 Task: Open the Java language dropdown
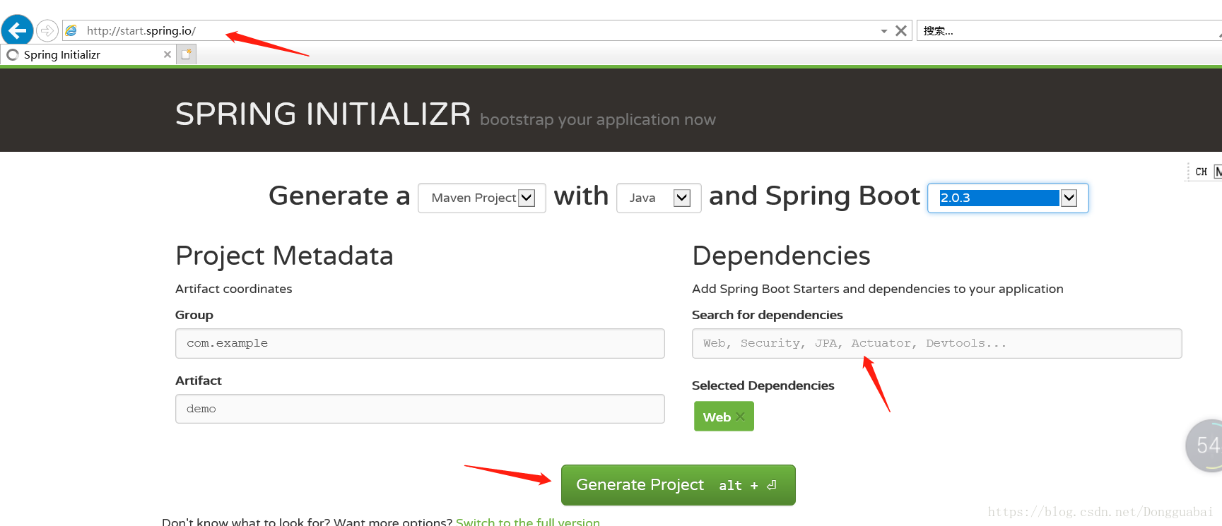659,198
